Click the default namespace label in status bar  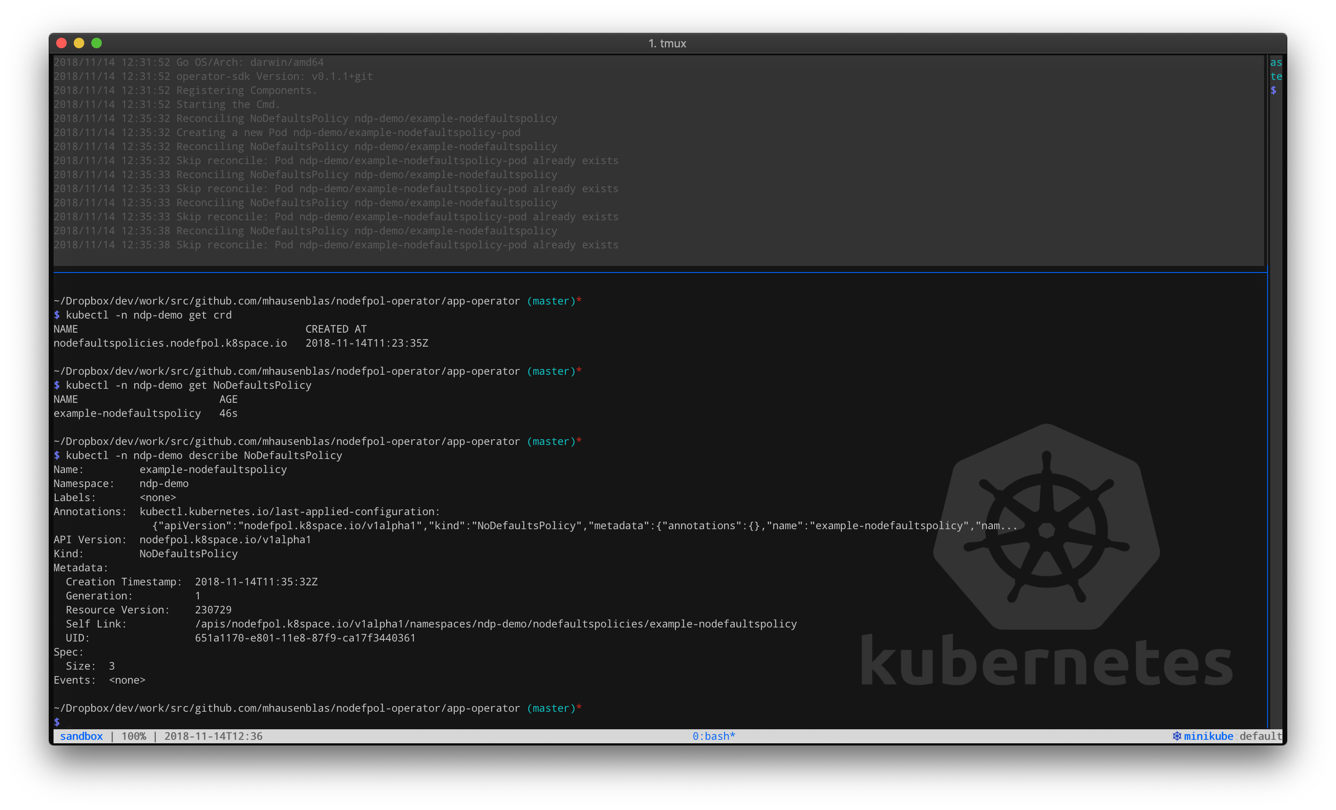coord(1260,736)
